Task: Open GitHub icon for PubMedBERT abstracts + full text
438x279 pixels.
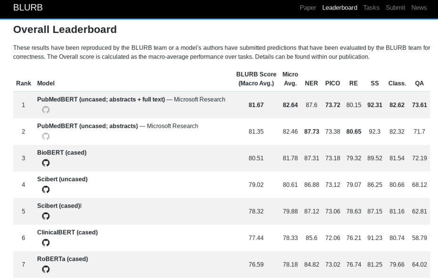Action: (46, 110)
